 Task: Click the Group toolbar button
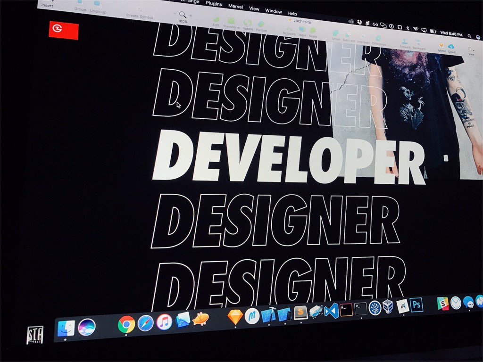[80, 6]
